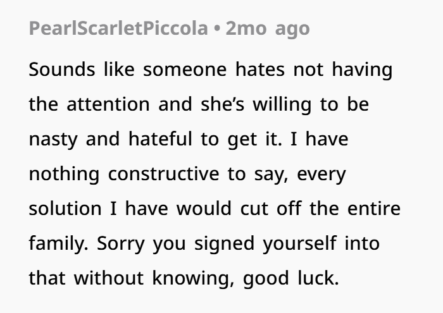The image size is (443, 313).
Task: Click the '2mo ago' comment timestamp
Action: 268,28
